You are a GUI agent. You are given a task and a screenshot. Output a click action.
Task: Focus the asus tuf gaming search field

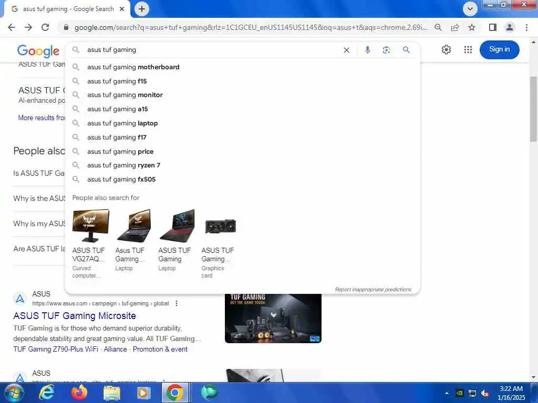[213, 50]
